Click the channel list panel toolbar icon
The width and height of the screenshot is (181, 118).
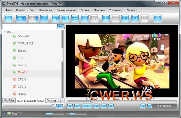tap(8, 19)
